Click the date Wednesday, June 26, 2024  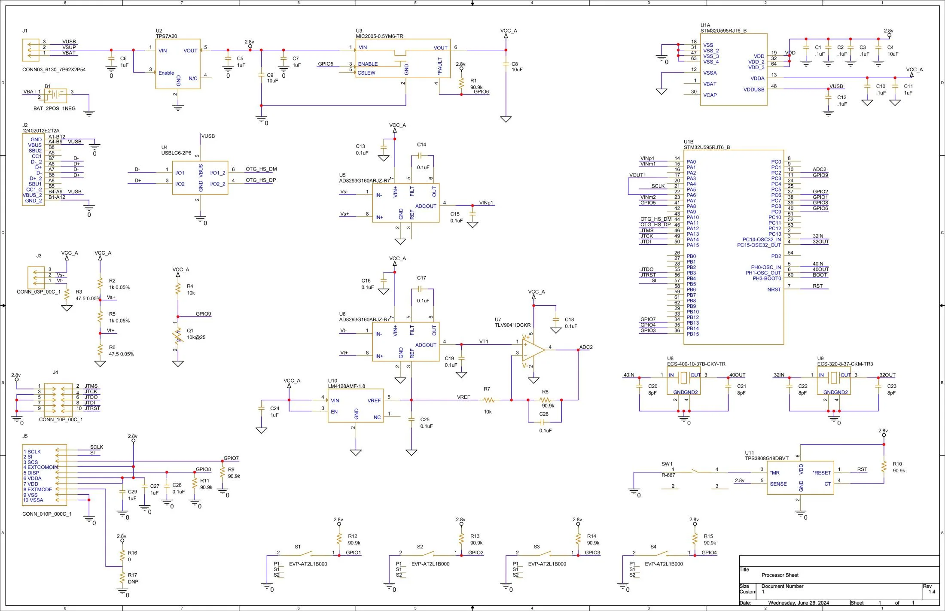pos(799,603)
